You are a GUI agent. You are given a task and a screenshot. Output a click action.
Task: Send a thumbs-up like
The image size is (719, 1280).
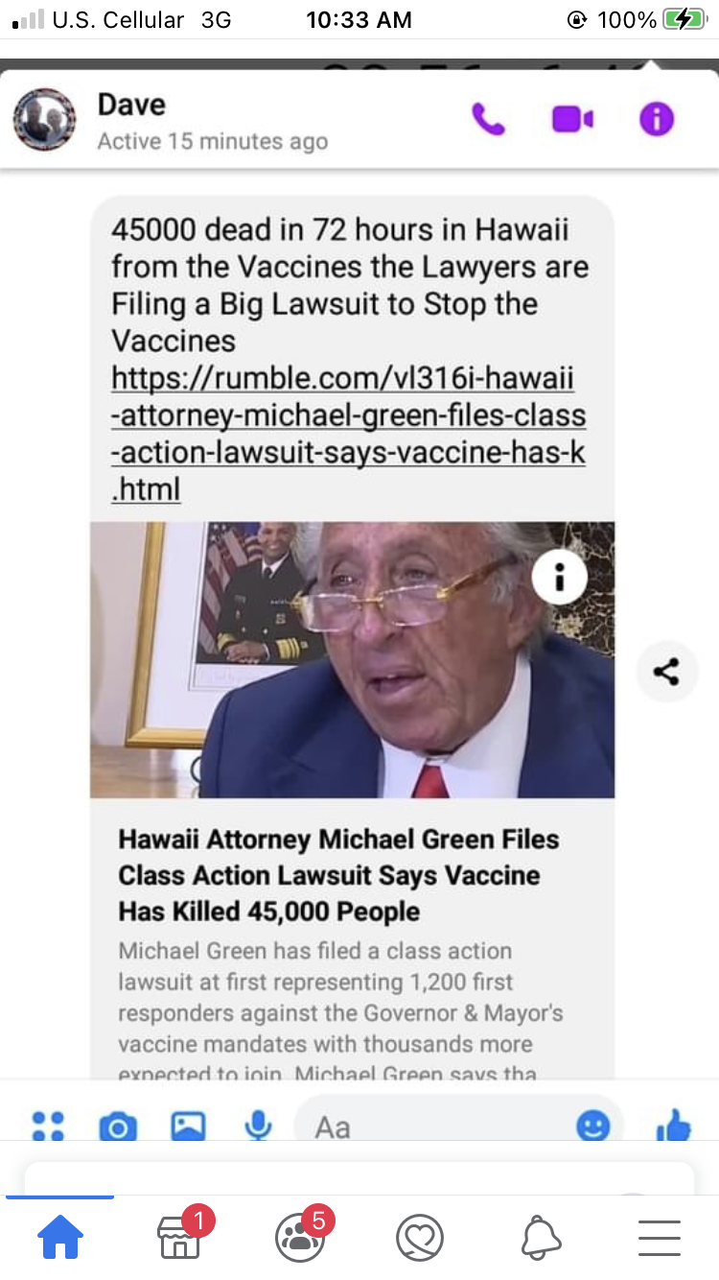pyautogui.click(x=674, y=1125)
